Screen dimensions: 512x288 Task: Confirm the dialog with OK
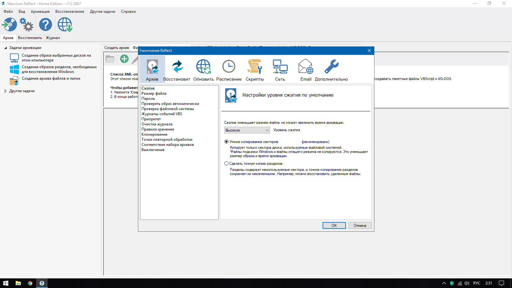[334, 226]
